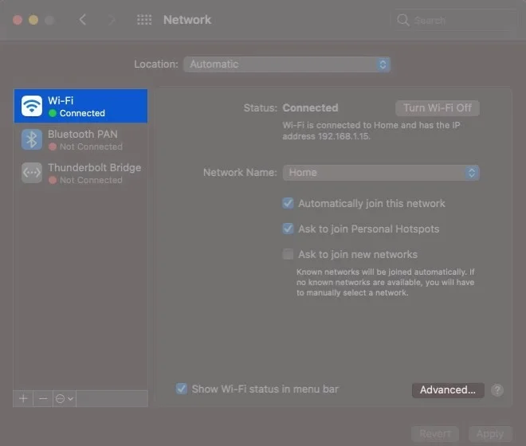Screen dimensions: 526x446
Task: Click the Search field
Action: coord(452,20)
